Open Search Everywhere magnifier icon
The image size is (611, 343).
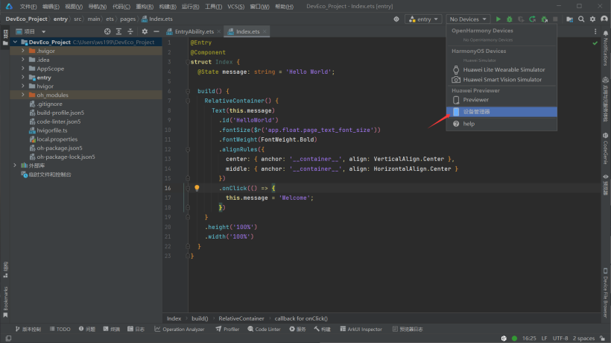(581, 19)
